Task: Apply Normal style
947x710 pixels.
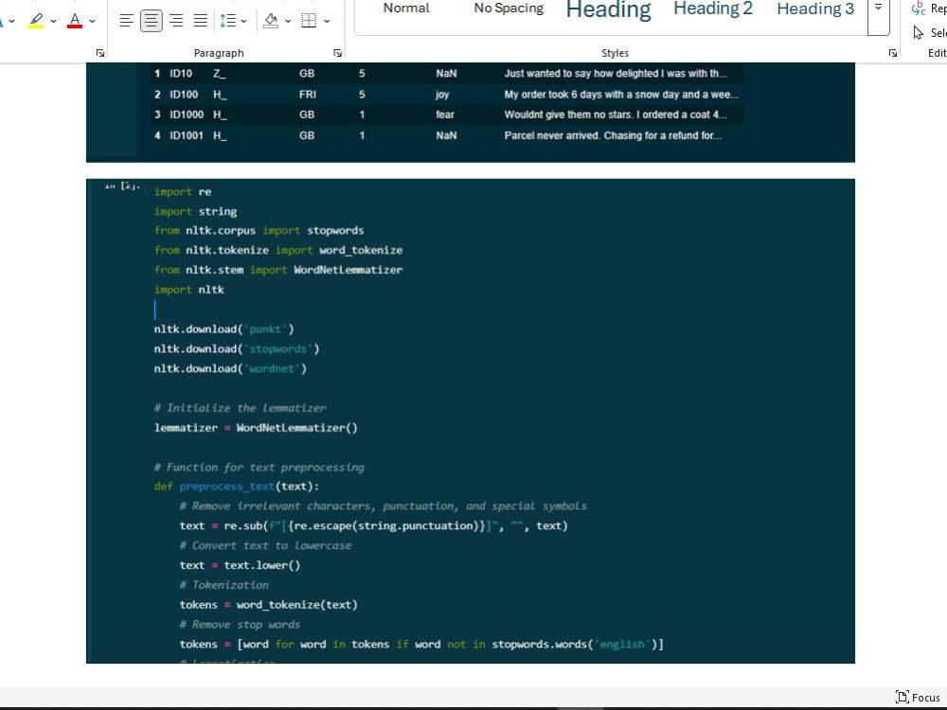Action: pyautogui.click(x=406, y=9)
